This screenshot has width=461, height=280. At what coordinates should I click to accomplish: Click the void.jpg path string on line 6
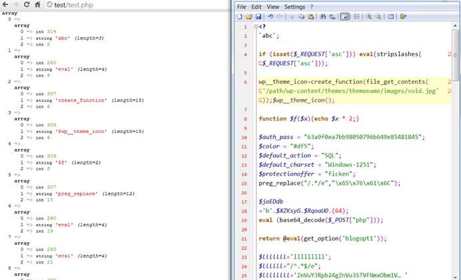pyautogui.click(x=350, y=91)
